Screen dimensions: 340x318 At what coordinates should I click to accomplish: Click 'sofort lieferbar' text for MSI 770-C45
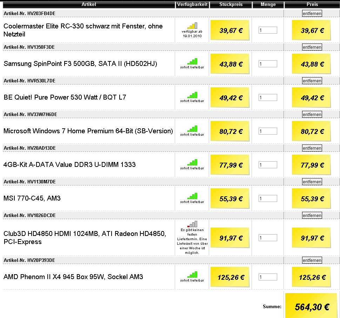point(192,202)
